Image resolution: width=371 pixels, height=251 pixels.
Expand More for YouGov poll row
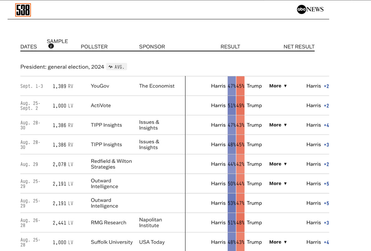click(278, 86)
